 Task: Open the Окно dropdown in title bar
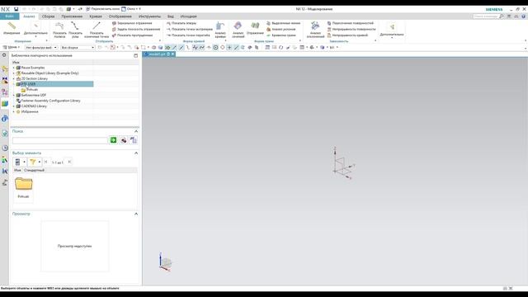[x=131, y=9]
